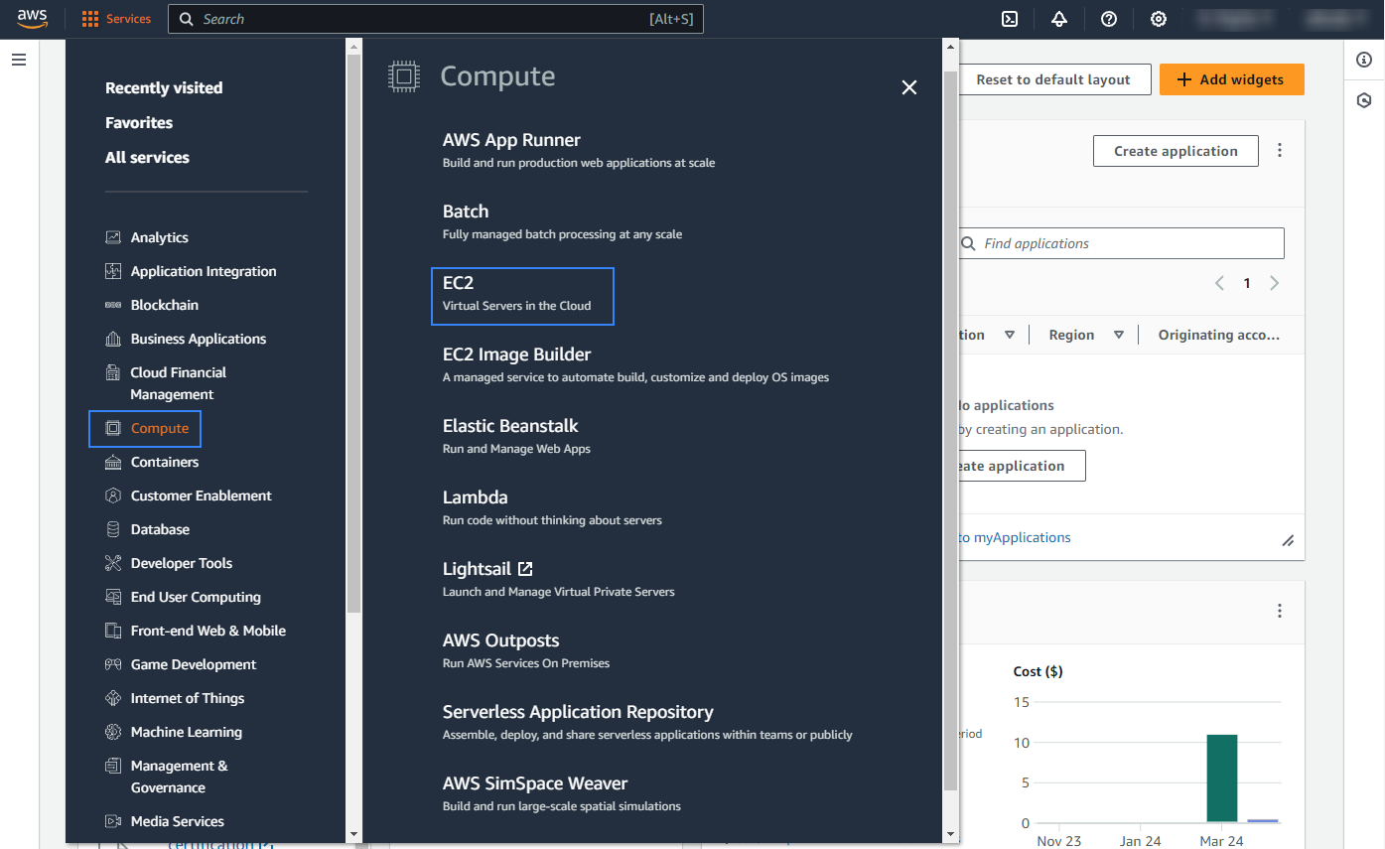
Task: Open the Lambda service
Action: coord(475,497)
